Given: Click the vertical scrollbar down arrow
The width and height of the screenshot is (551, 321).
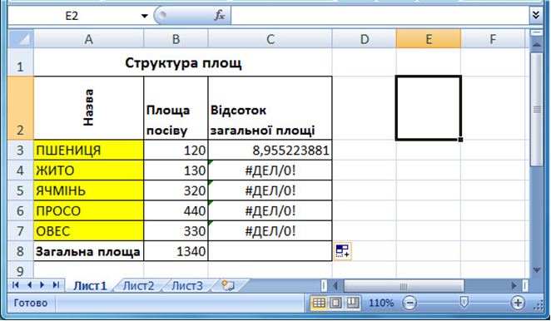Looking at the screenshot, I should 536,270.
